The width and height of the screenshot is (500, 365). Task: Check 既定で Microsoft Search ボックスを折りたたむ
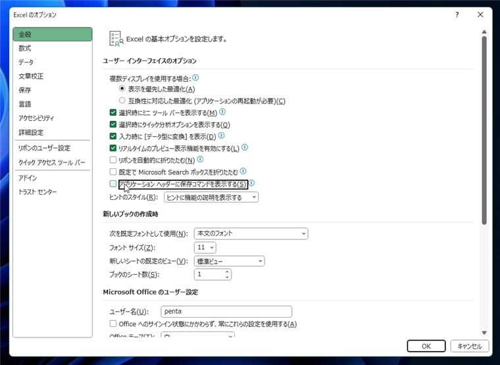click(113, 172)
